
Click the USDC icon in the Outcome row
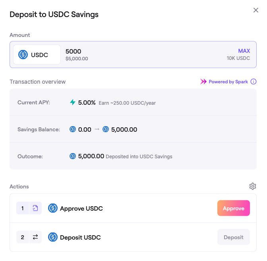click(73, 156)
